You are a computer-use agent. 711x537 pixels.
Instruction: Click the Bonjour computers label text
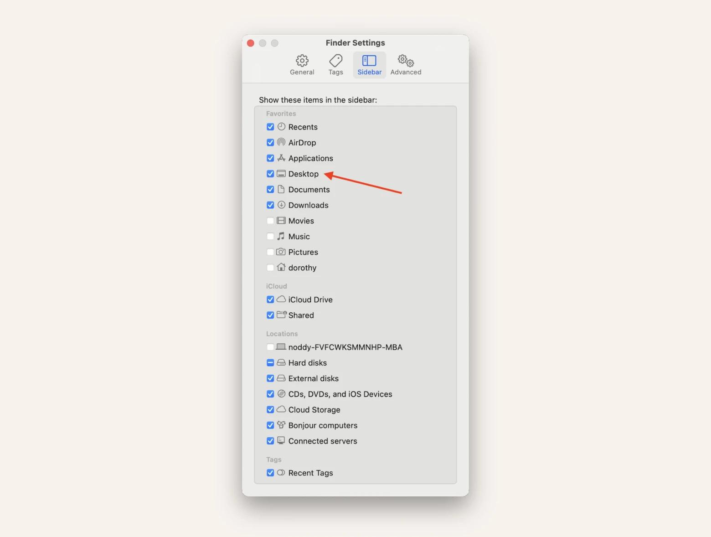point(323,425)
